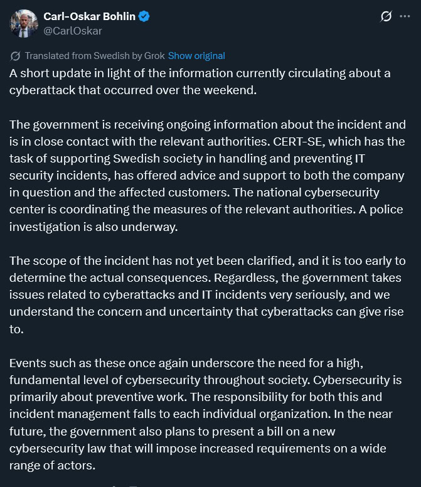
Task: Click the "Translated from Swedish by Grok" label
Action: [94, 56]
